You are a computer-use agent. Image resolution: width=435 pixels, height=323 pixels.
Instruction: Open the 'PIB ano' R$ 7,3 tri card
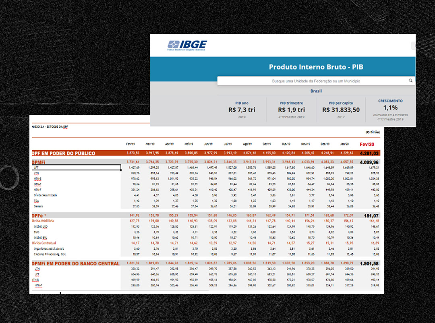(242, 110)
